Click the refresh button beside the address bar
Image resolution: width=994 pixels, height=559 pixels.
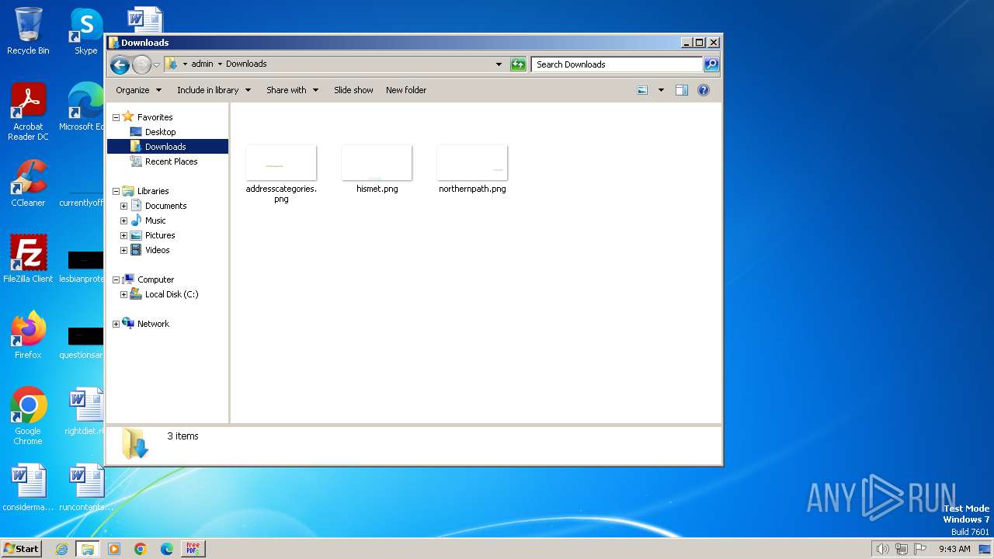pyautogui.click(x=518, y=64)
